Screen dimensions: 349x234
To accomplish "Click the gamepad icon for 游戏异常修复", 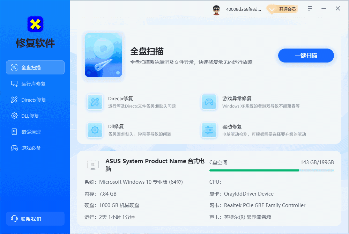I will pos(209,102).
